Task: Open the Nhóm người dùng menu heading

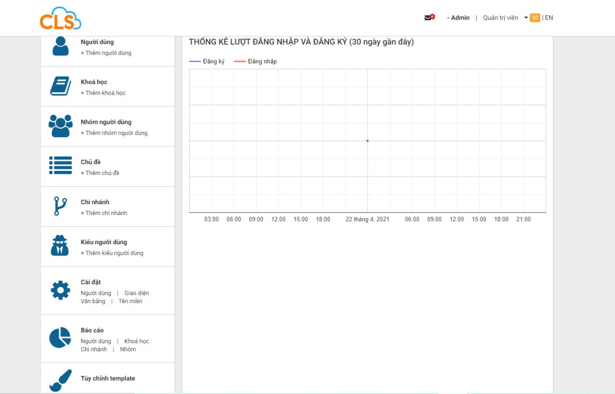Action: tap(106, 122)
